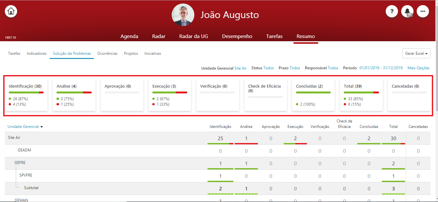The image size is (438, 202).
Task: Select the Execução (3) summary card
Action: [x=170, y=95]
